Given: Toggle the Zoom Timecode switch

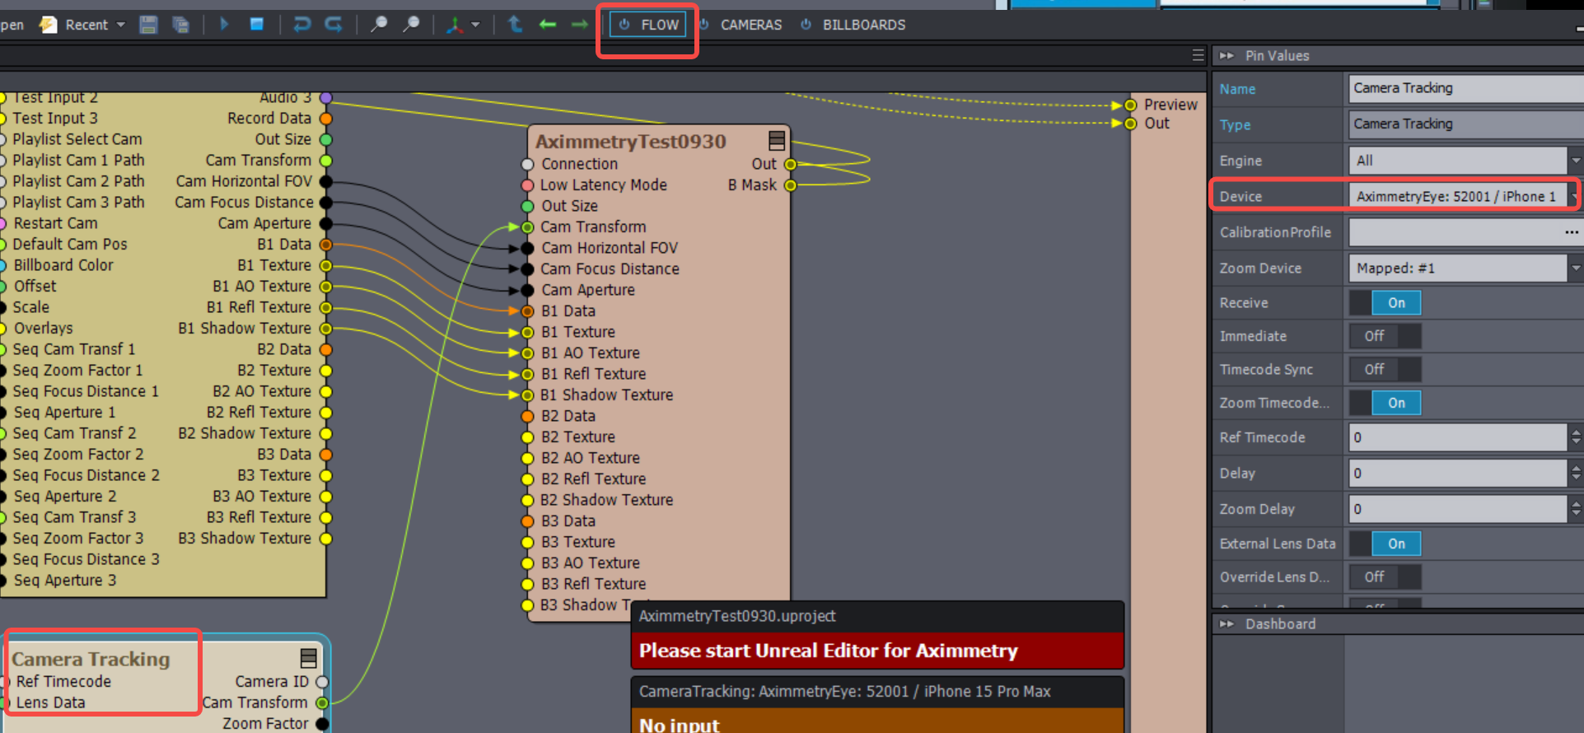Looking at the screenshot, I should click(1385, 403).
